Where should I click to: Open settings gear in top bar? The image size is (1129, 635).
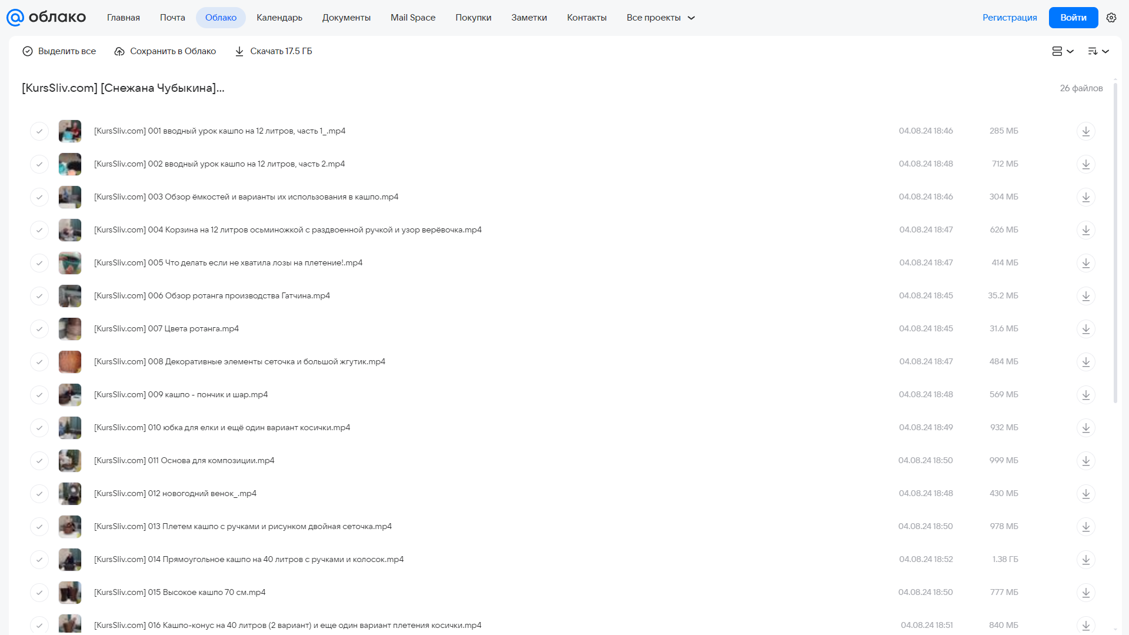pyautogui.click(x=1111, y=18)
